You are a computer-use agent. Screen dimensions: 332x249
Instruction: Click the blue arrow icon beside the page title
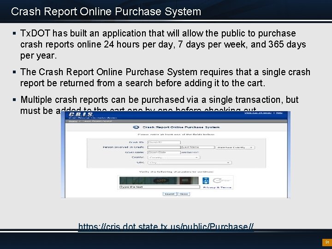pos(136,127)
